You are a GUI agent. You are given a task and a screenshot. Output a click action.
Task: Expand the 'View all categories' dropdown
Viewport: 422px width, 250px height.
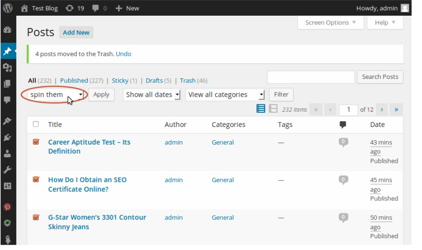[225, 95]
